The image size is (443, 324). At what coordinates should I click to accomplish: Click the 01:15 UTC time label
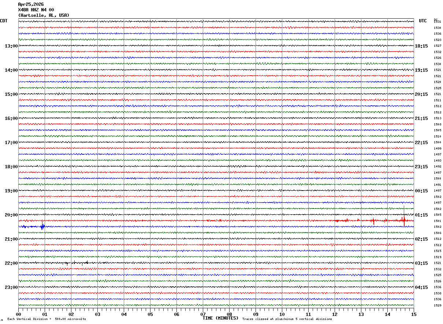click(x=421, y=215)
